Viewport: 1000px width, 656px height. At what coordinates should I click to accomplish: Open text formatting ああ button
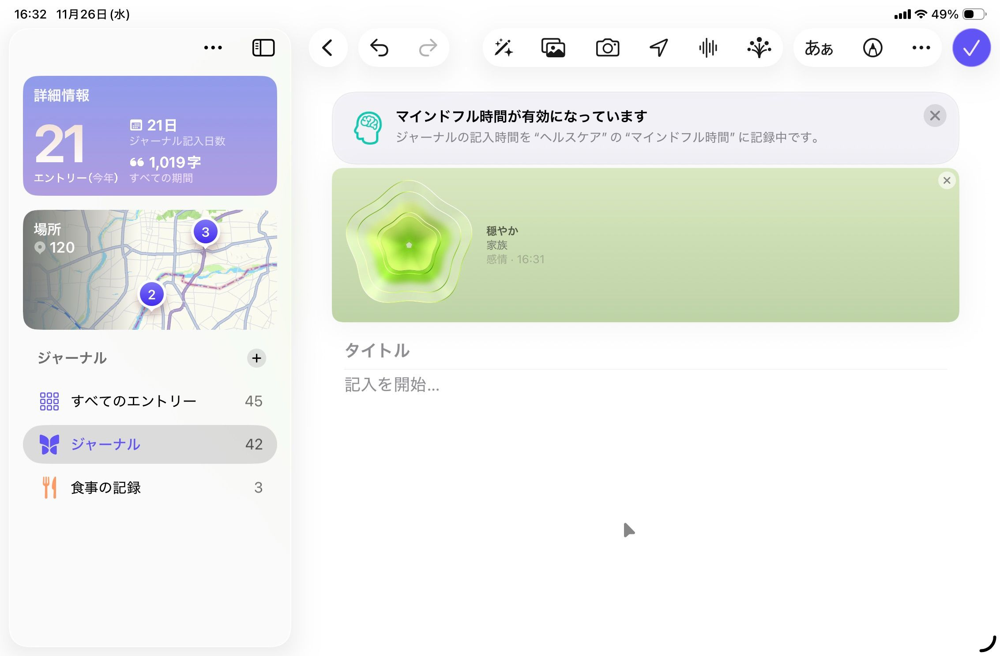[819, 48]
